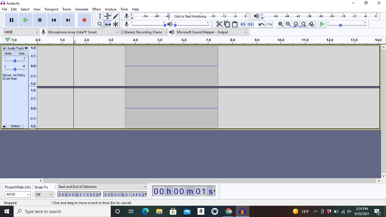The width and height of the screenshot is (386, 217).
Task: Click Fit project in window
Action: (x=303, y=24)
